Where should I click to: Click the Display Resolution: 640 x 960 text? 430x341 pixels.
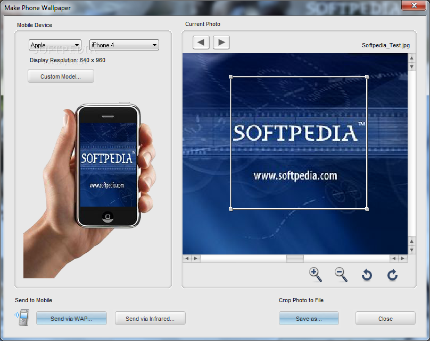(68, 60)
